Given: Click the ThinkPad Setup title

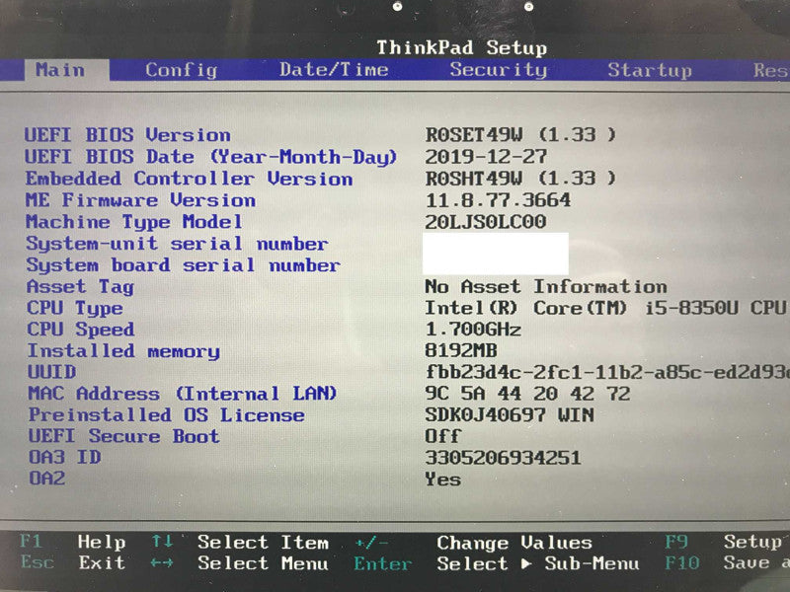Looking at the screenshot, I should [x=462, y=47].
